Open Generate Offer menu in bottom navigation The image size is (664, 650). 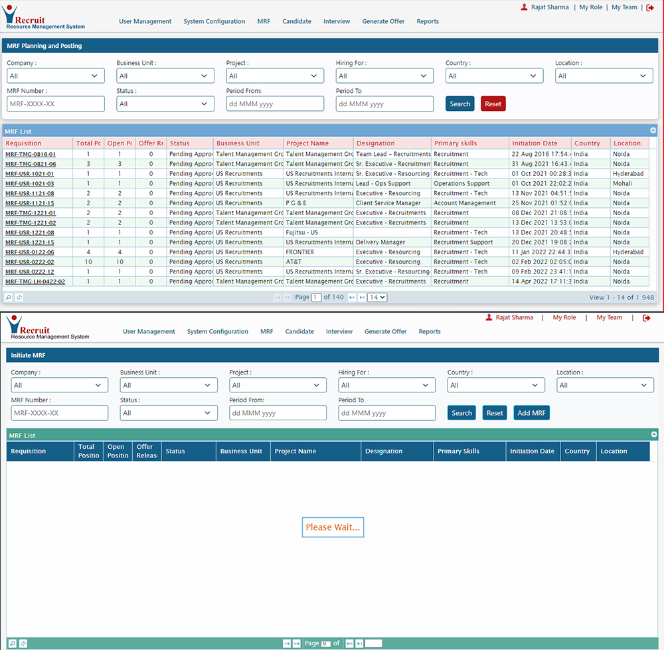click(385, 331)
